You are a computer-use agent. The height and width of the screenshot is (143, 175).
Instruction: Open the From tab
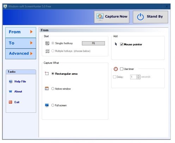pyautogui.click(x=21, y=32)
